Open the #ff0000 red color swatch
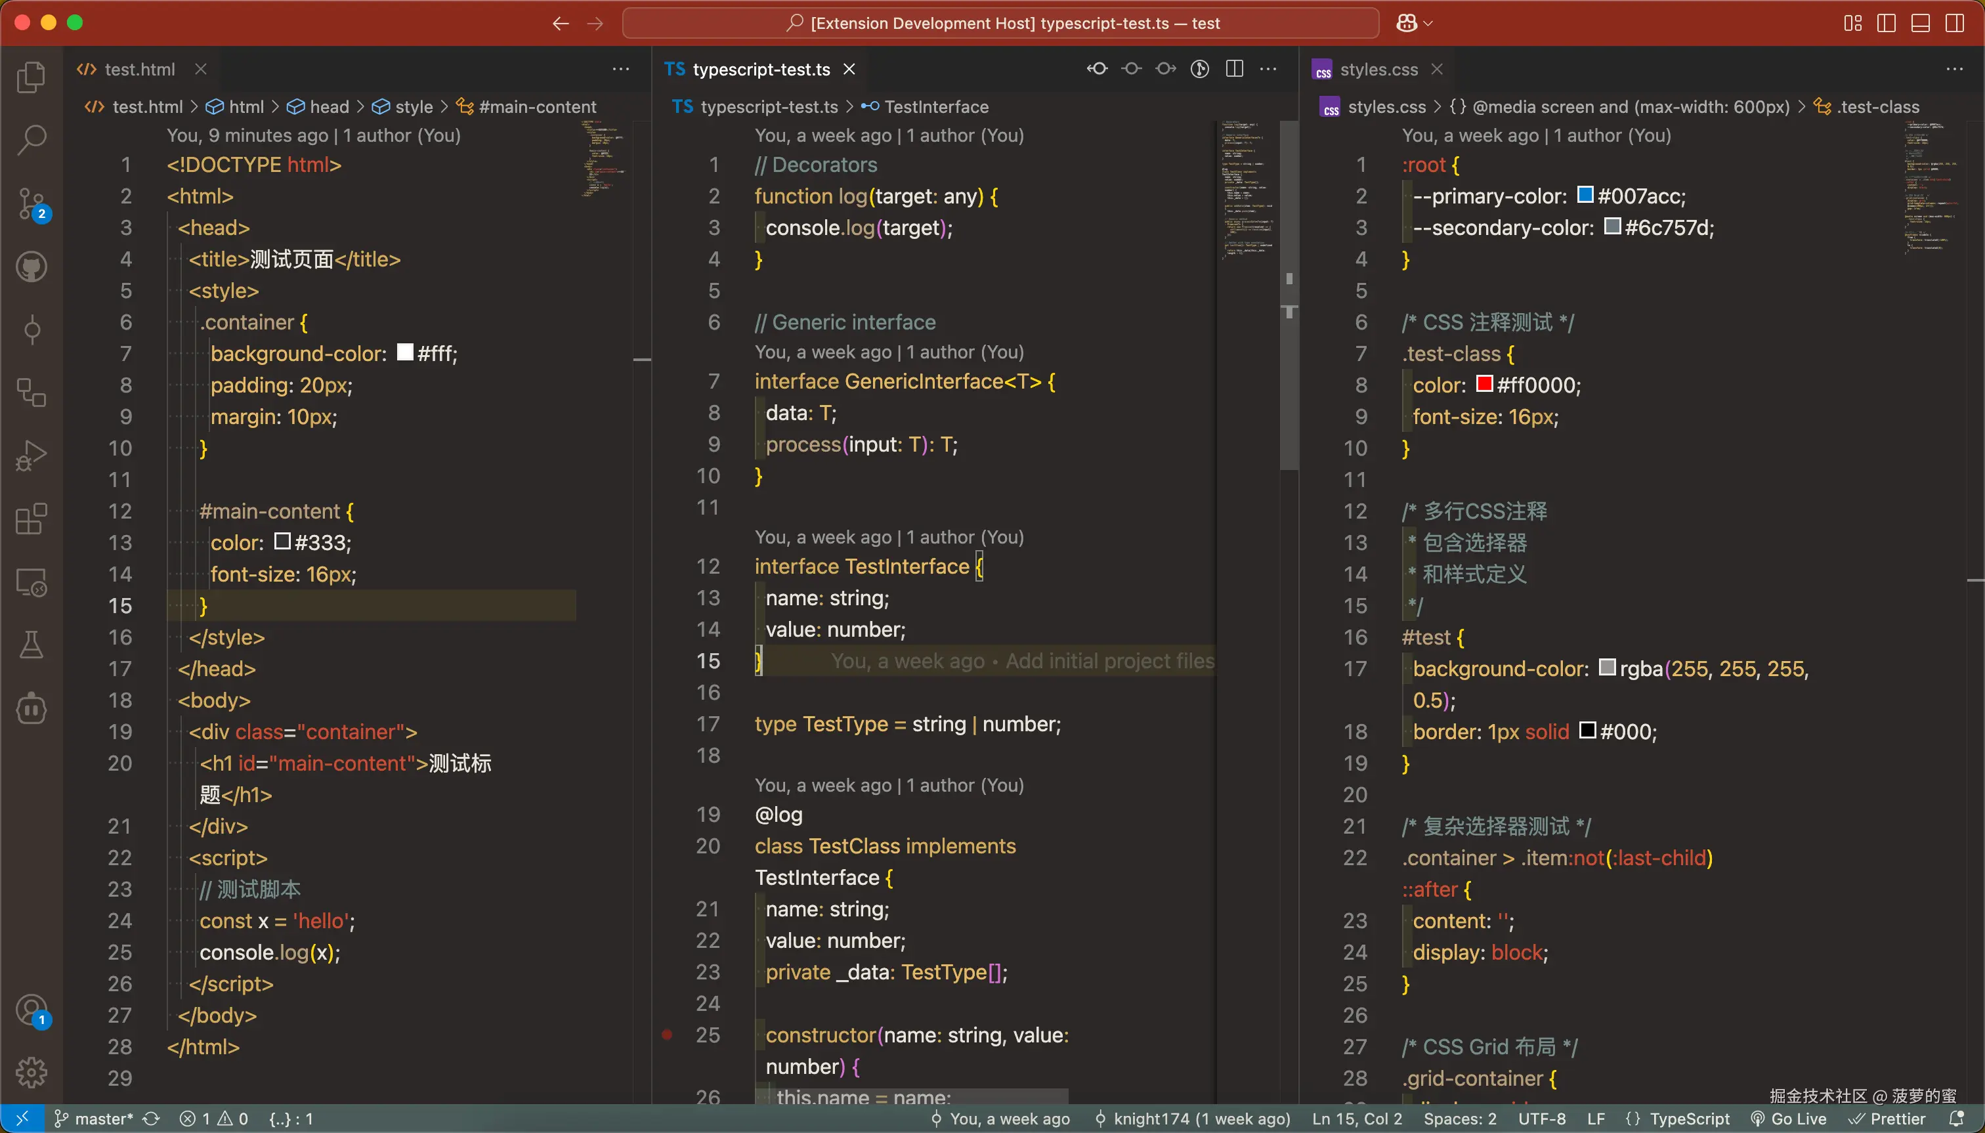 click(x=1485, y=385)
